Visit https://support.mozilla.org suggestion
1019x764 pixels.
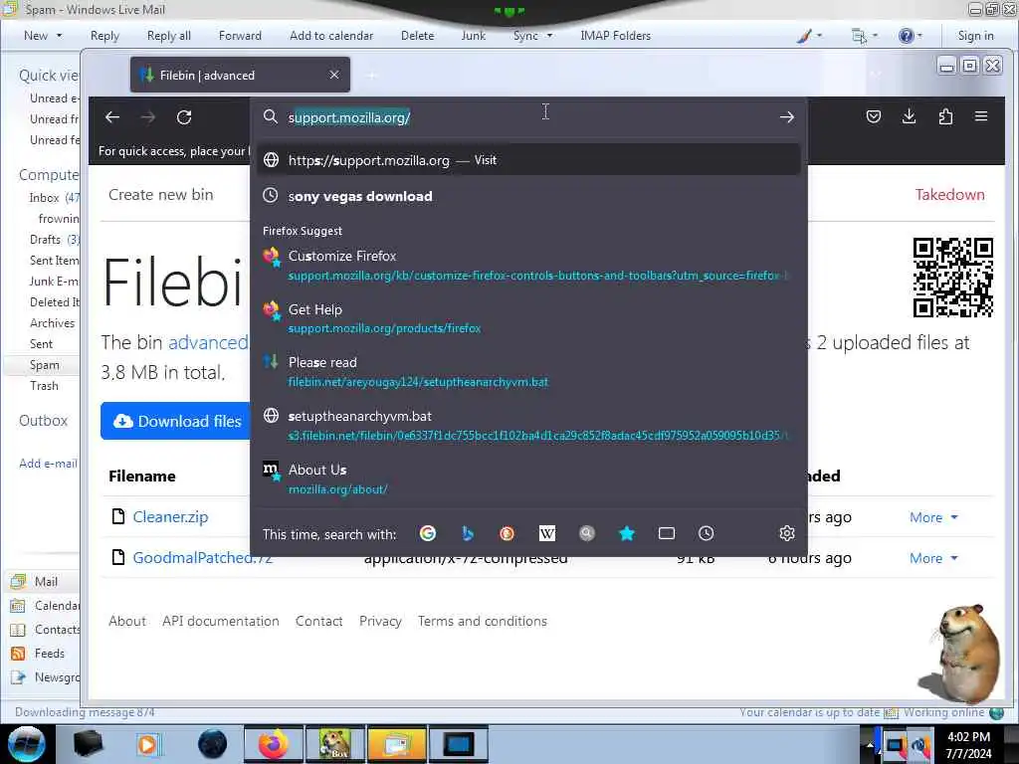tap(527, 160)
